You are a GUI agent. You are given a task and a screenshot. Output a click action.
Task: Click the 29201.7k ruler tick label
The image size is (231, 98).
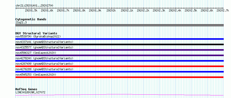pyautogui.click(x=63, y=10)
